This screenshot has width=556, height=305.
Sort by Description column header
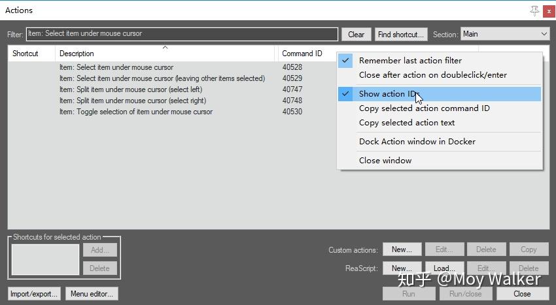[x=166, y=54]
